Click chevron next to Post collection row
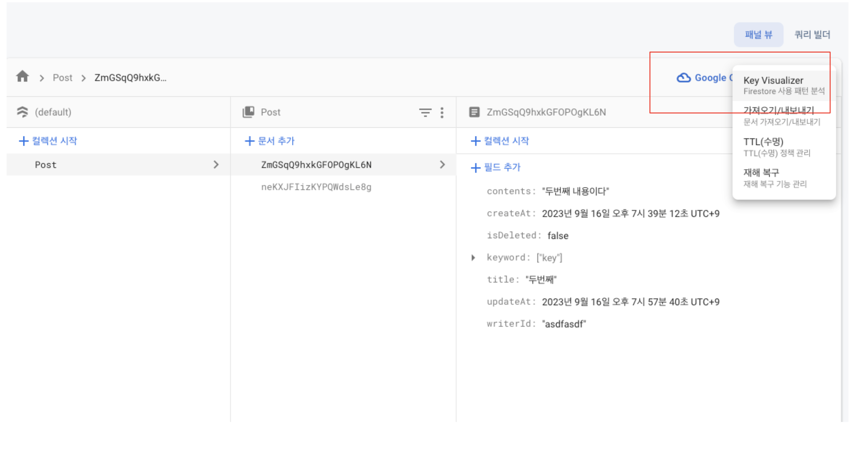Viewport: 851px width, 467px height. pyautogui.click(x=216, y=165)
